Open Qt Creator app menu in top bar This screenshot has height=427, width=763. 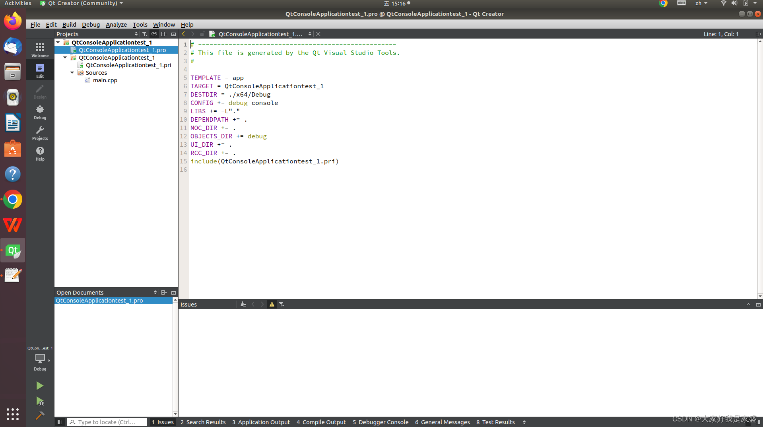pos(82,4)
